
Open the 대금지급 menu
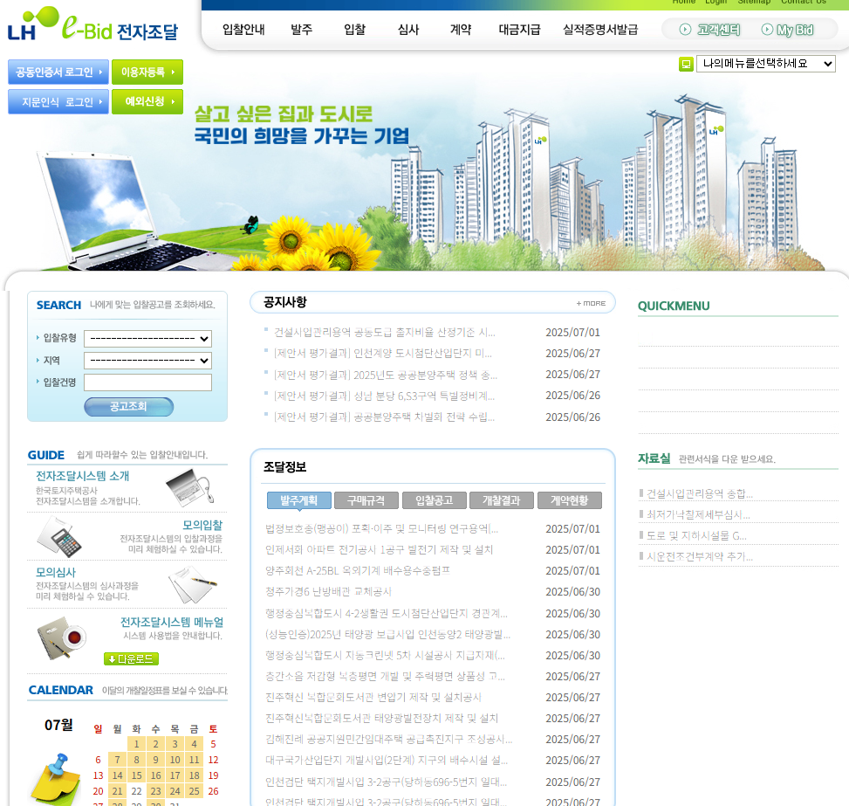[519, 30]
